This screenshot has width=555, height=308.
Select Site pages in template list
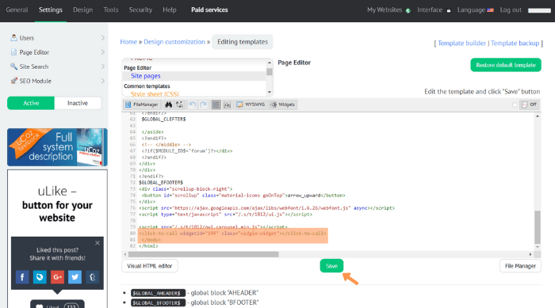click(x=145, y=76)
